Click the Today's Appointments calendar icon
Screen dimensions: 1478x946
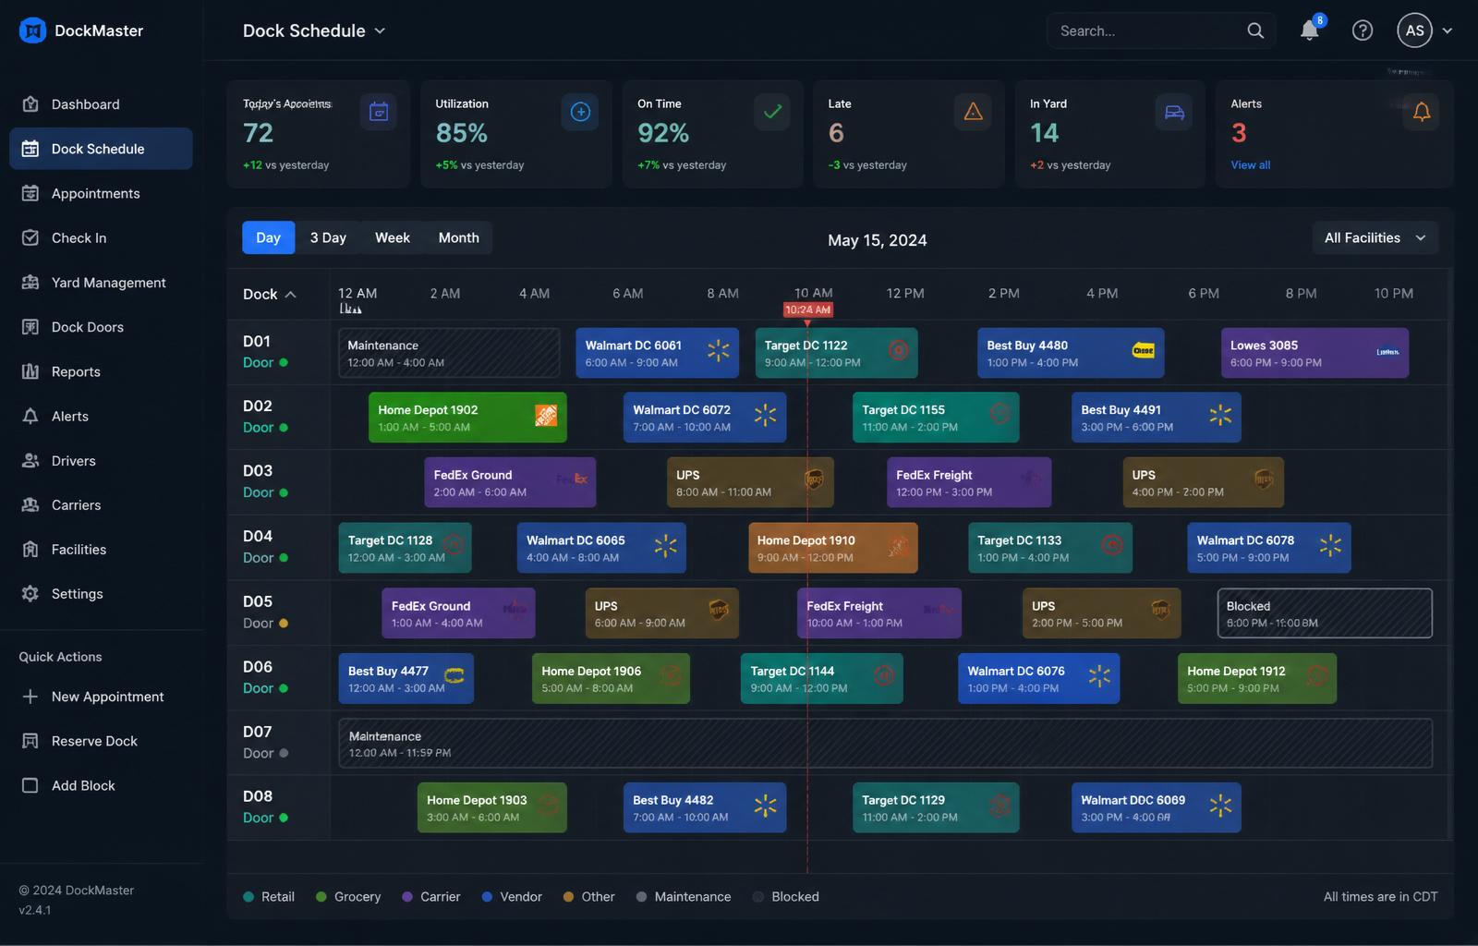tap(379, 112)
